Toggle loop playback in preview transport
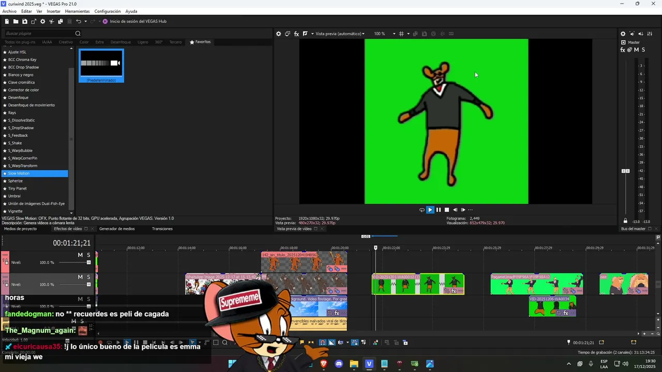Screen dimensions: 662x372 point(422,210)
